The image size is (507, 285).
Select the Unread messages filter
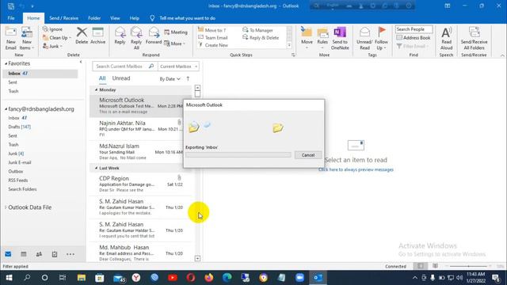[x=121, y=78]
